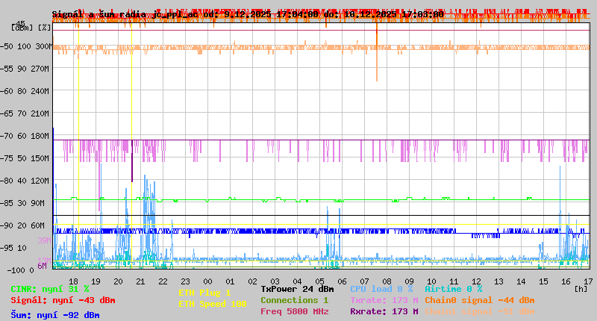Click the '15' hour tick label

[x=543, y=281]
